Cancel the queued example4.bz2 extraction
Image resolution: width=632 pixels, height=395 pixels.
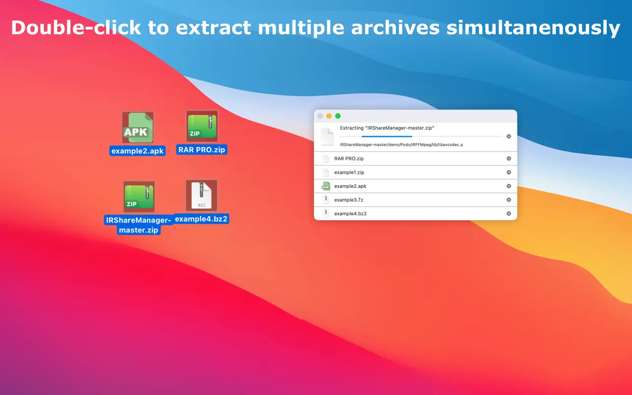(x=509, y=214)
